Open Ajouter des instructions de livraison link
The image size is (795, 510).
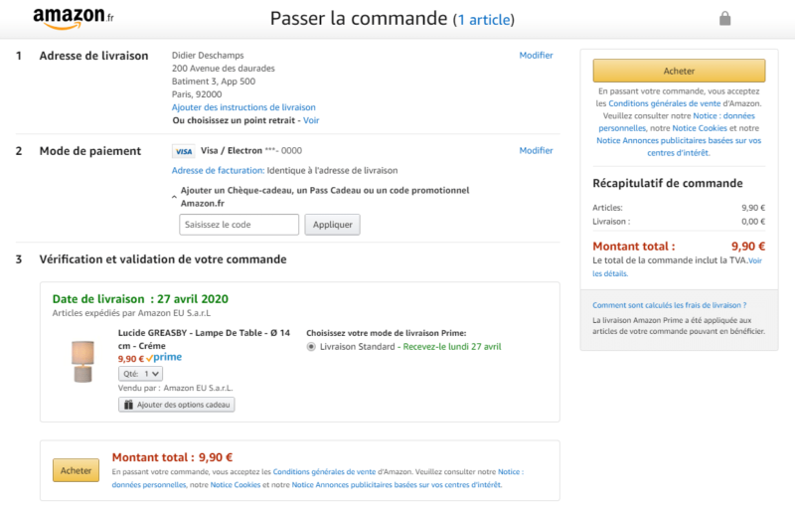[243, 107]
